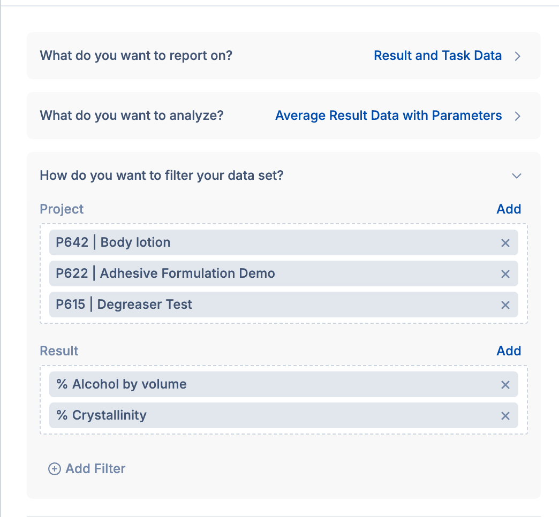Open the Result and Task Data selection
The width and height of the screenshot is (559, 517).
[437, 56]
